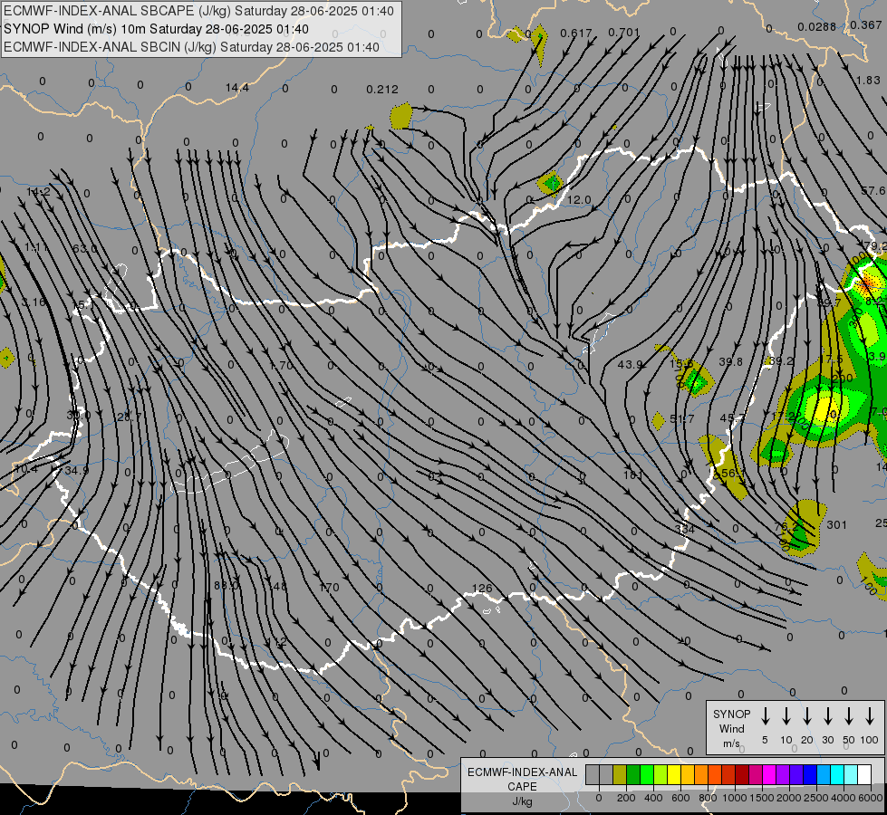The width and height of the screenshot is (887, 815).
Task: Click the '14.4' grid value on map
Action: (237, 88)
